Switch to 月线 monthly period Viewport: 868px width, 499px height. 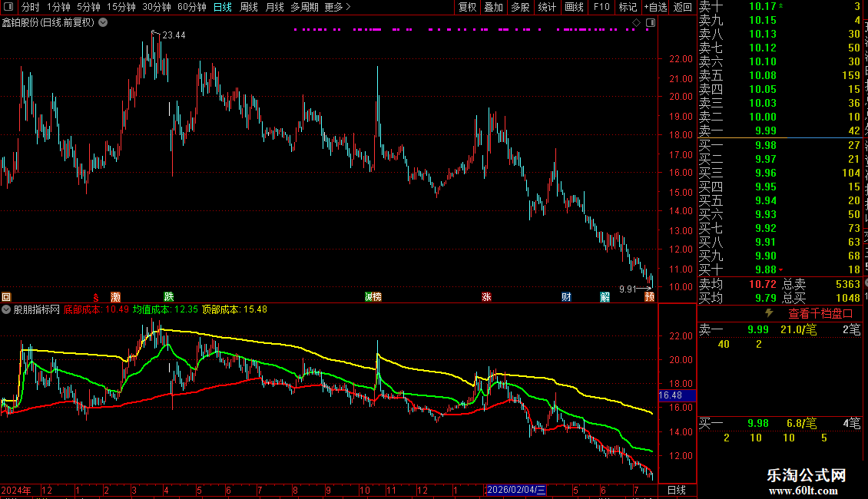pyautogui.click(x=274, y=7)
